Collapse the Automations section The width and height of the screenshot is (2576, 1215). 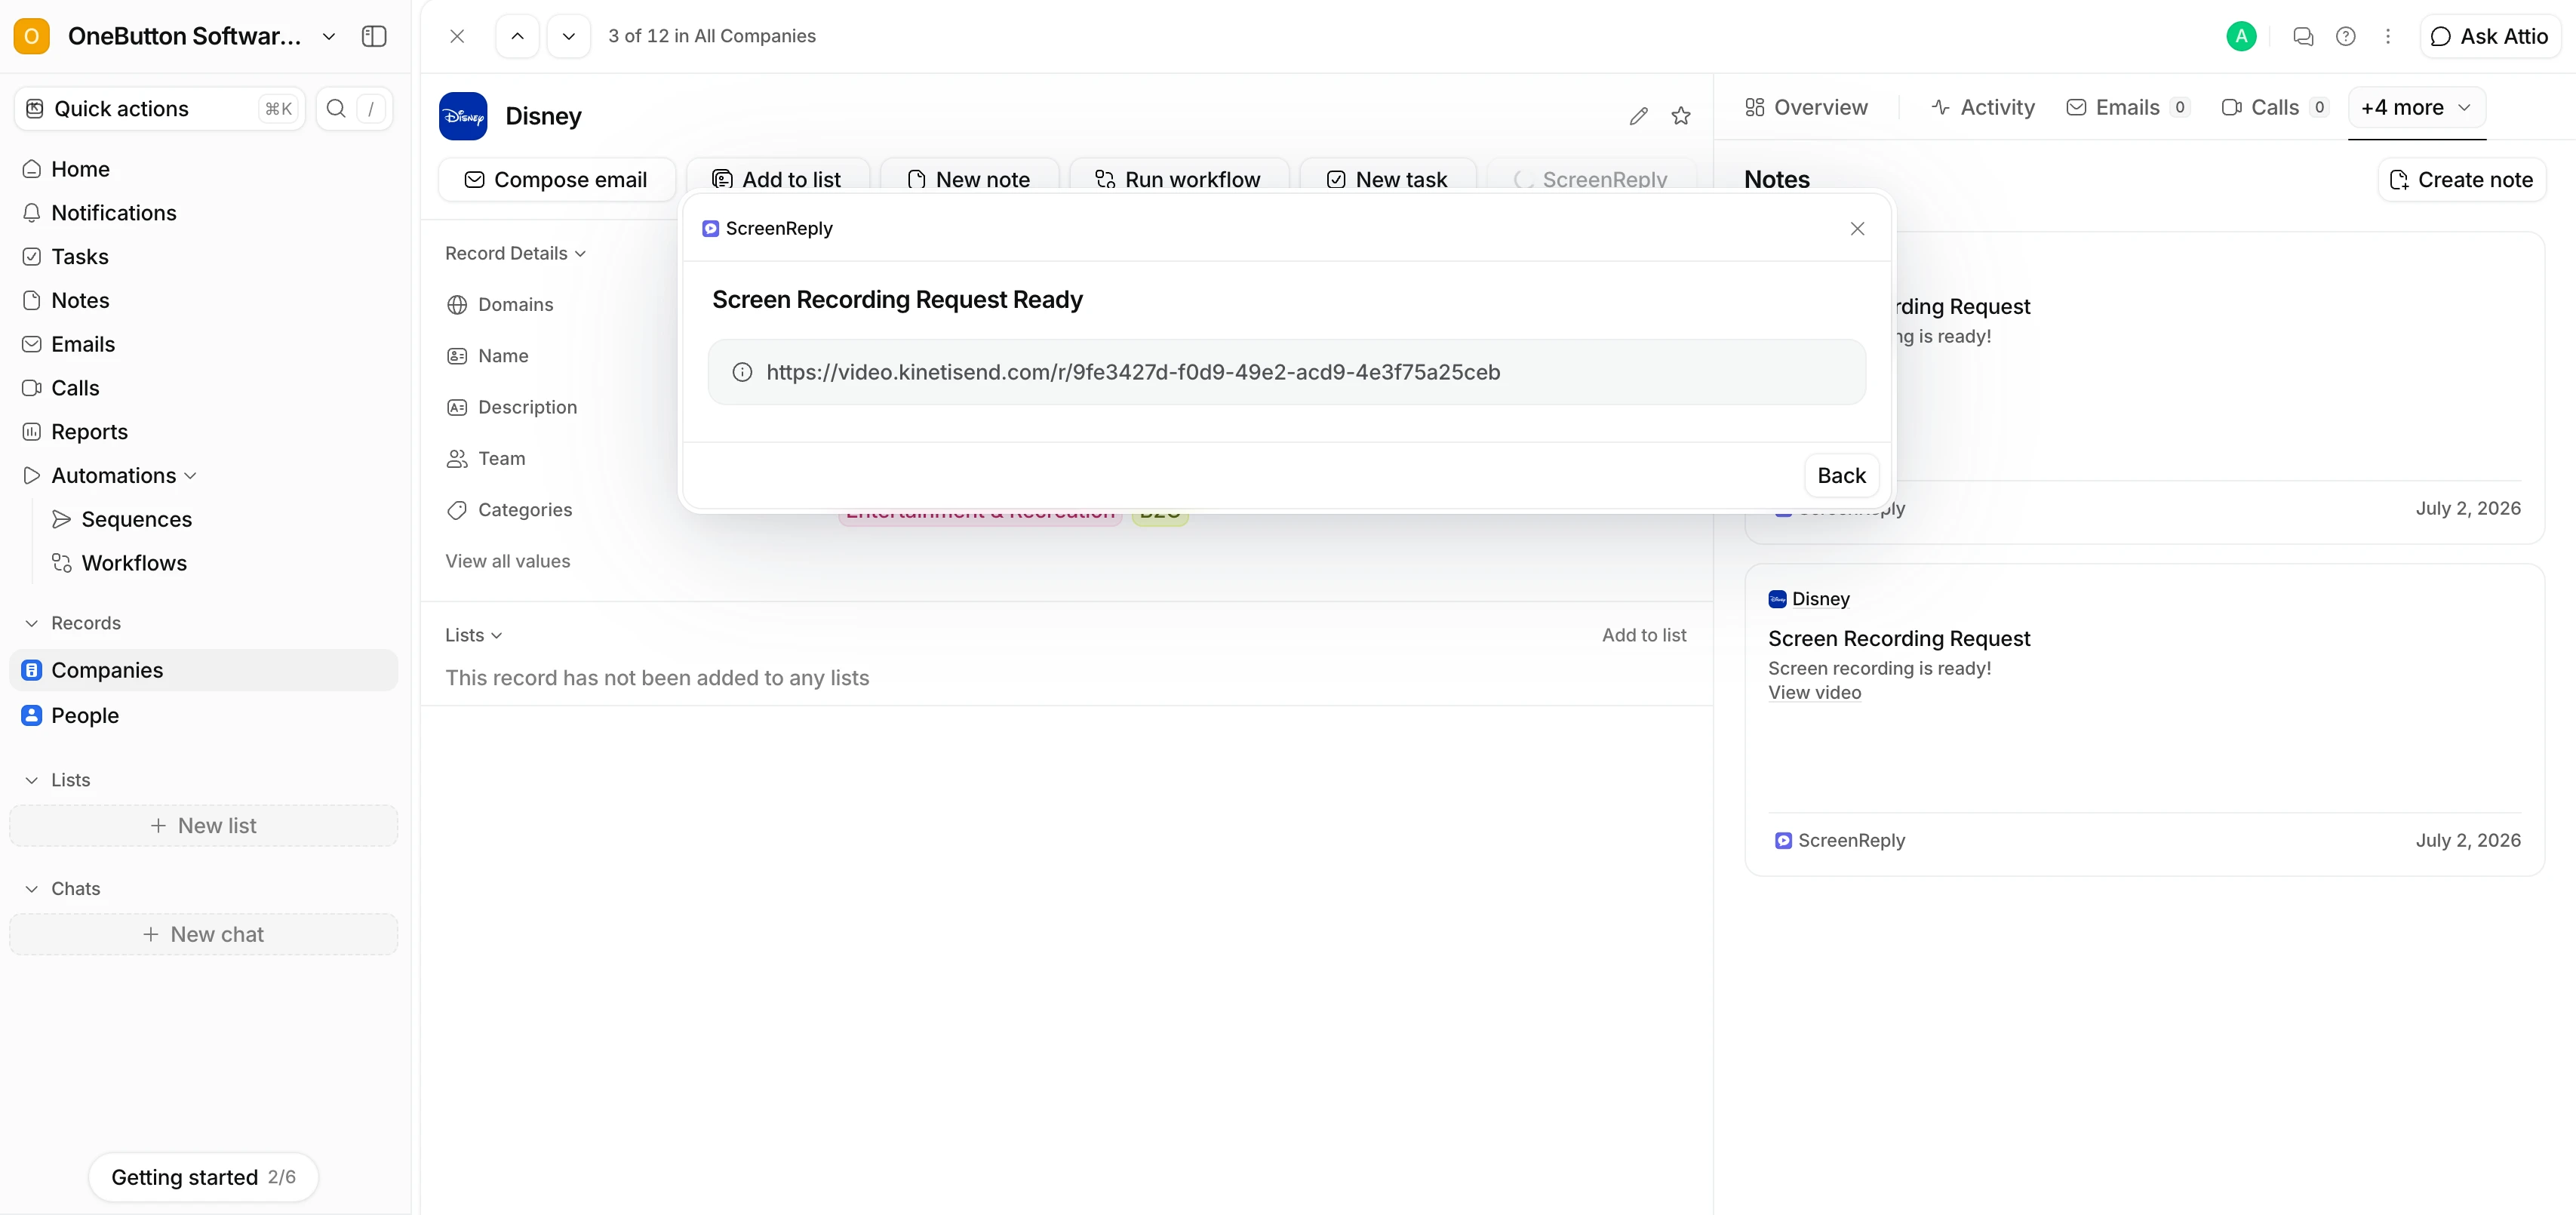point(190,475)
